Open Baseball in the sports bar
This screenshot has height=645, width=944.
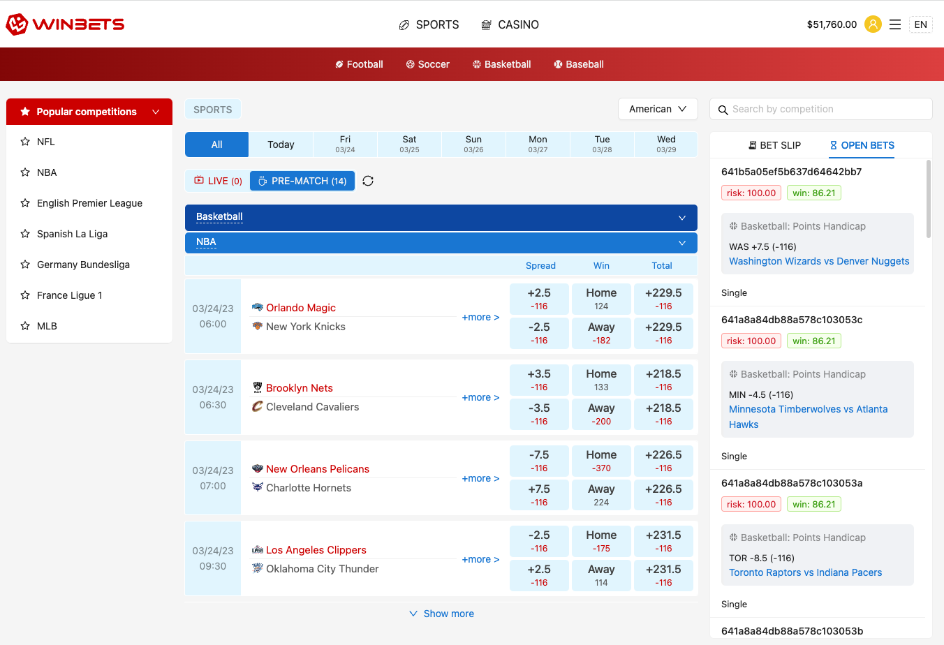coord(579,64)
